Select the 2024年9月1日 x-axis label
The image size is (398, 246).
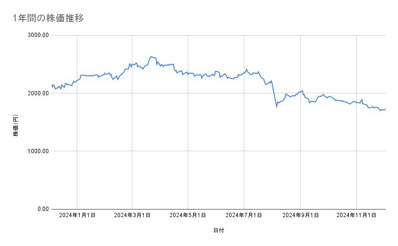(x=300, y=216)
